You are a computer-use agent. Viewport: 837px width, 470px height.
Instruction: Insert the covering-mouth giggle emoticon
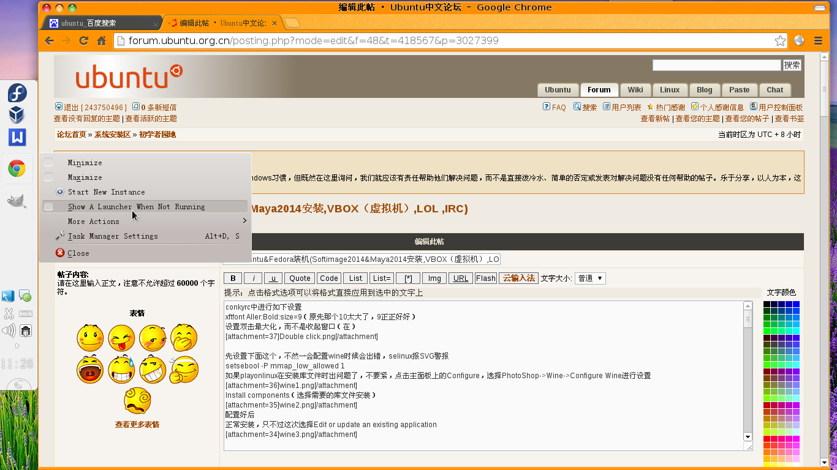[x=184, y=337]
